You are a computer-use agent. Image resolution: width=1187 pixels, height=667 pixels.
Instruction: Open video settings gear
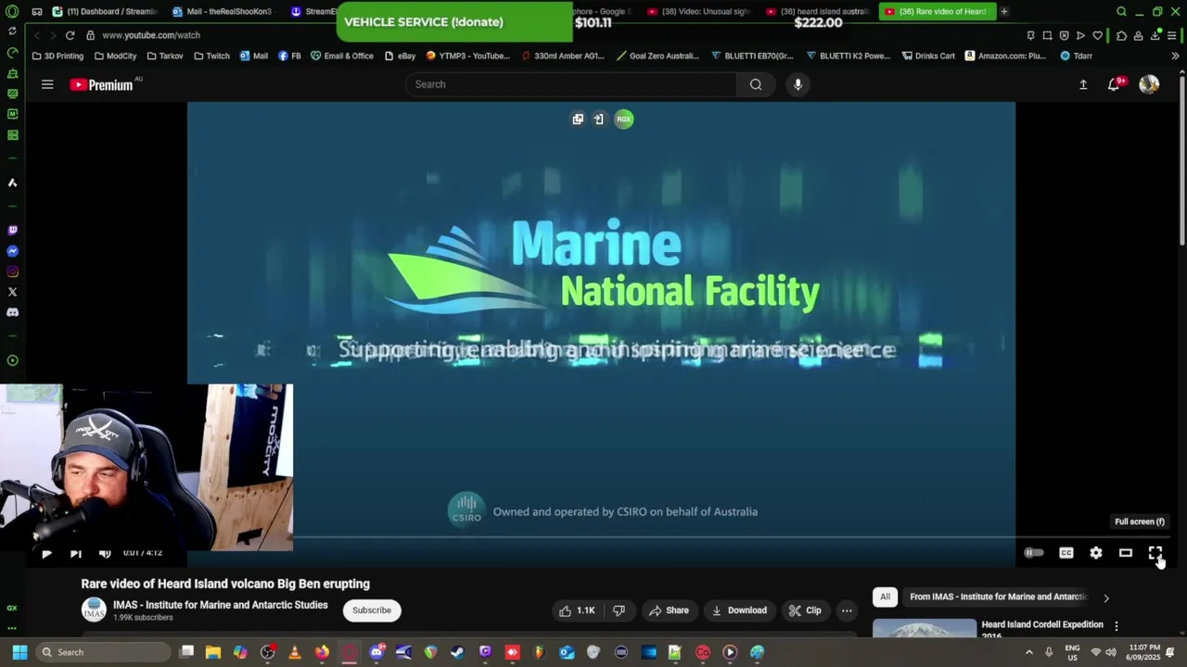pyautogui.click(x=1096, y=553)
